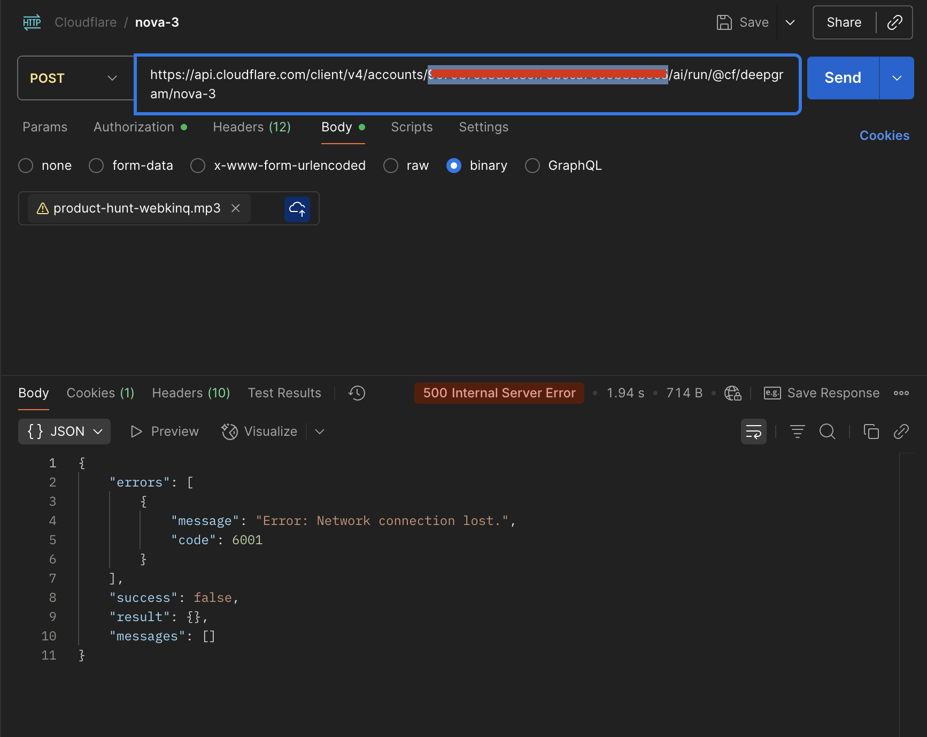Open the response more options menu
Image resolution: width=927 pixels, height=737 pixels.
tap(901, 393)
